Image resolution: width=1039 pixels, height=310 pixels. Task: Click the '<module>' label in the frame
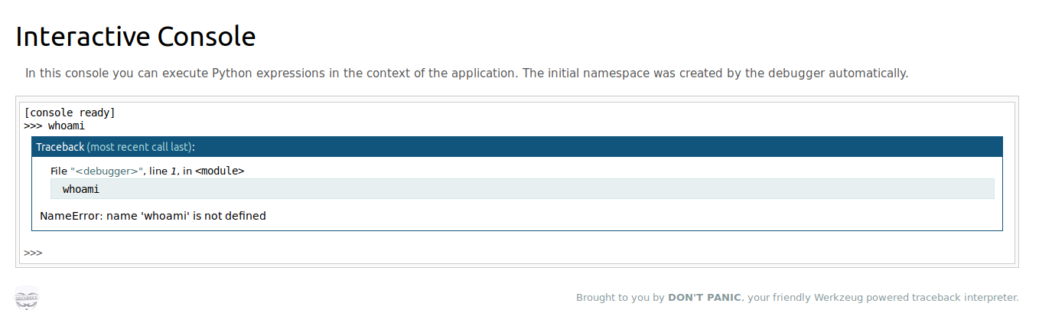click(x=220, y=171)
